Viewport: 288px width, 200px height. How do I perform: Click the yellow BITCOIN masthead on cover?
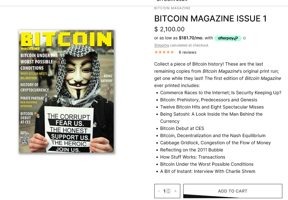66,39
